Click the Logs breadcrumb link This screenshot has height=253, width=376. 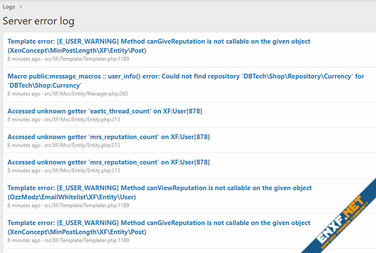[x=9, y=7]
